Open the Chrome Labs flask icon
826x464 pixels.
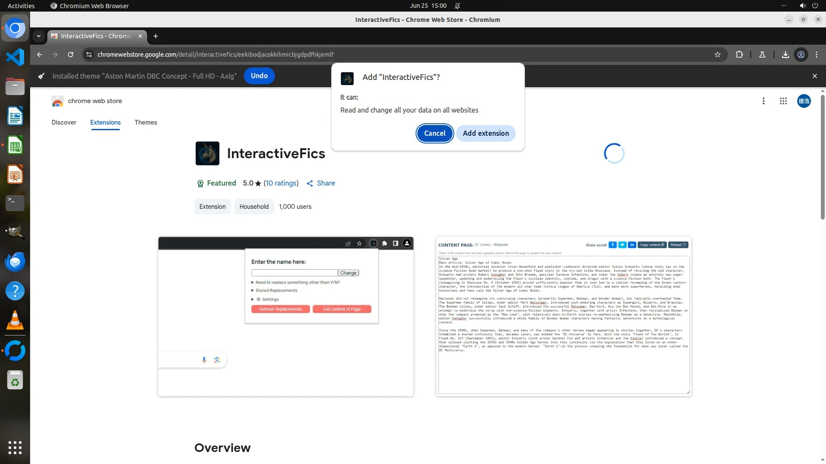coord(762,55)
